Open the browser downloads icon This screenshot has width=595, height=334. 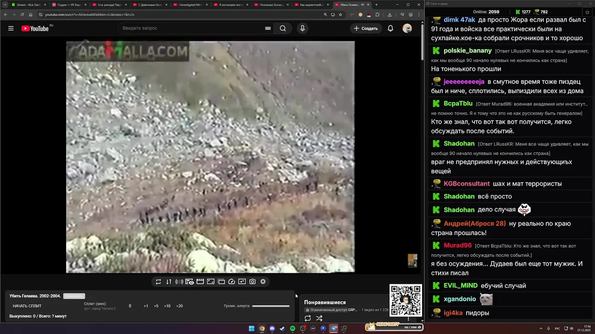tap(390, 14)
